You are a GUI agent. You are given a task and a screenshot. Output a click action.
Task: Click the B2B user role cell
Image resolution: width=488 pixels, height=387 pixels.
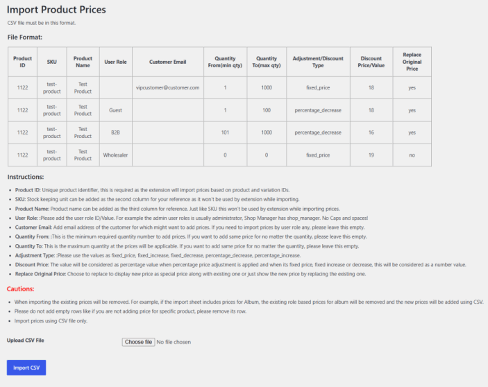pyautogui.click(x=115, y=132)
